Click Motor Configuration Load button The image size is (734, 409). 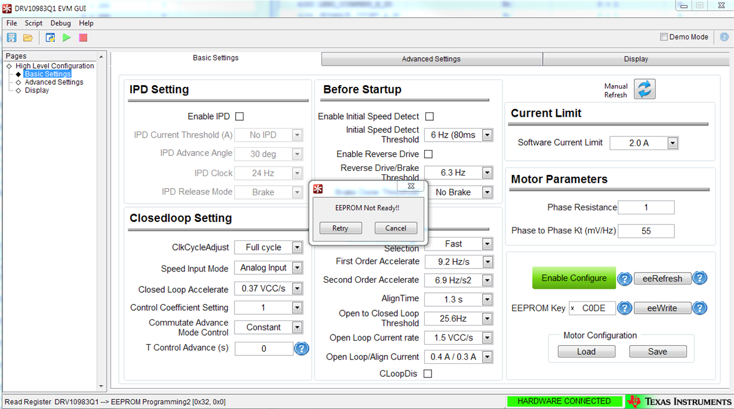(586, 352)
